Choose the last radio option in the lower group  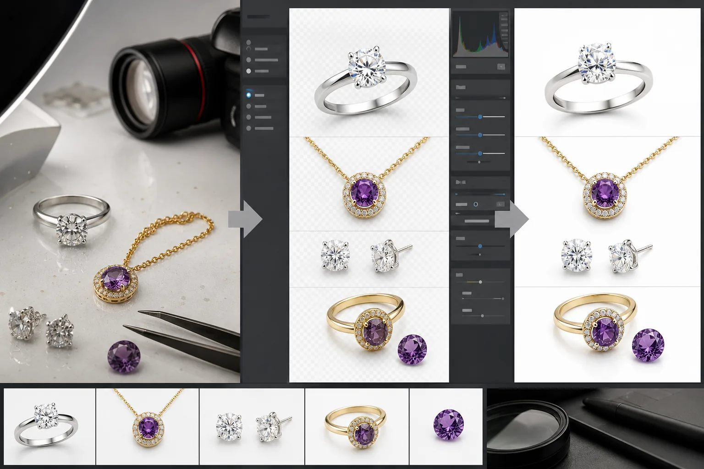[249, 129]
